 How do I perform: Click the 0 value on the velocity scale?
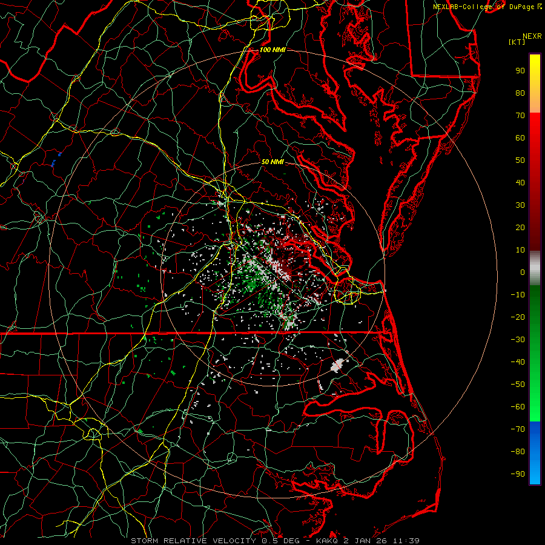(x=523, y=272)
